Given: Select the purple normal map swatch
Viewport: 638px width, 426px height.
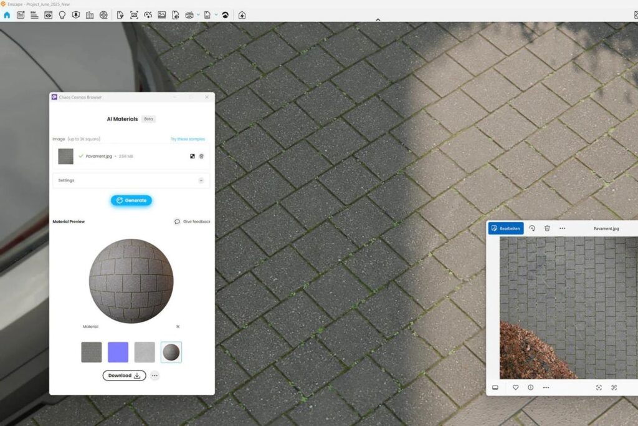Looking at the screenshot, I should pyautogui.click(x=118, y=352).
